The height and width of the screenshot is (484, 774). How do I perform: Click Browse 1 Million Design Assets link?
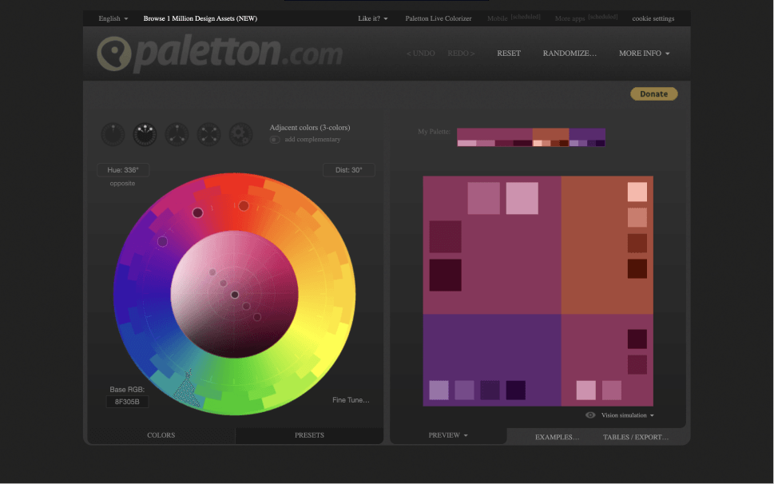pos(200,18)
